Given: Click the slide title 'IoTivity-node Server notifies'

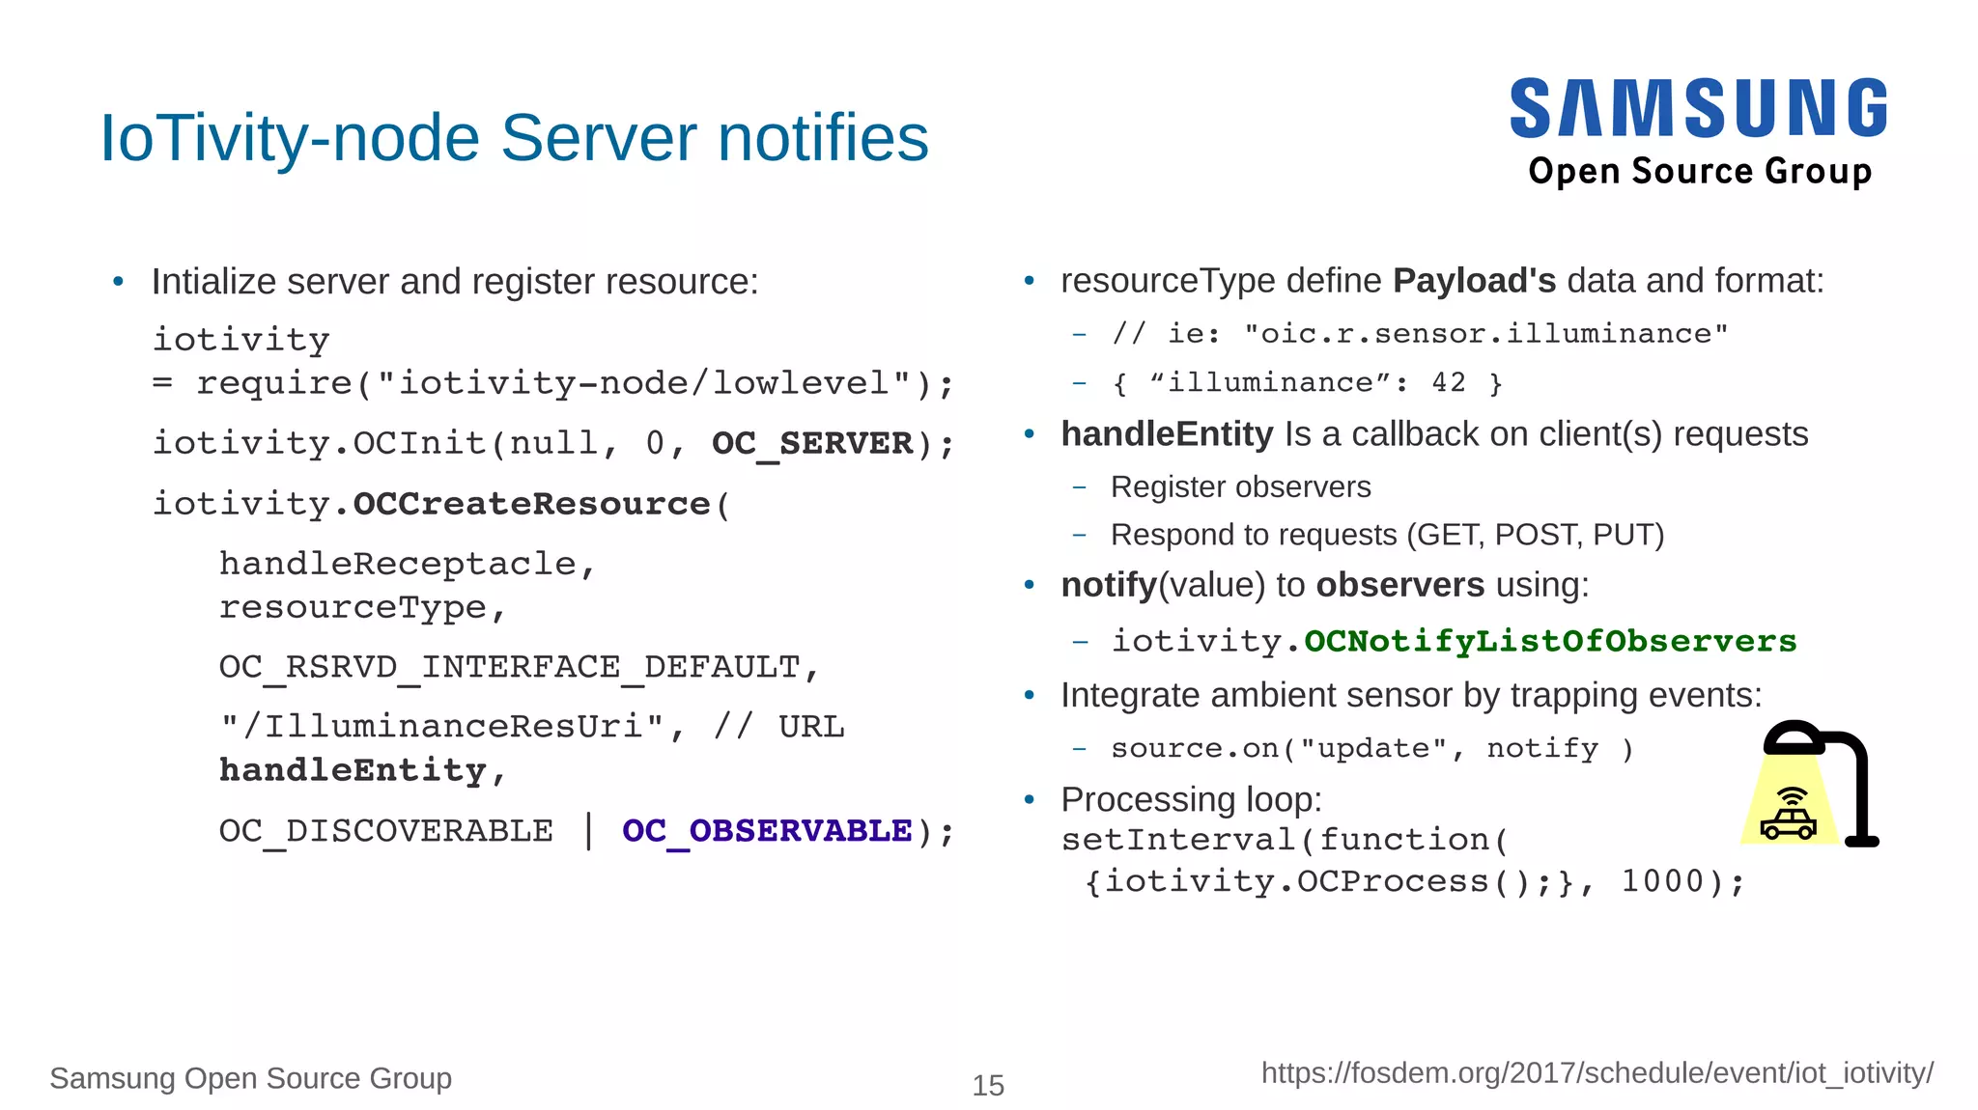Looking at the screenshot, I should 514,137.
